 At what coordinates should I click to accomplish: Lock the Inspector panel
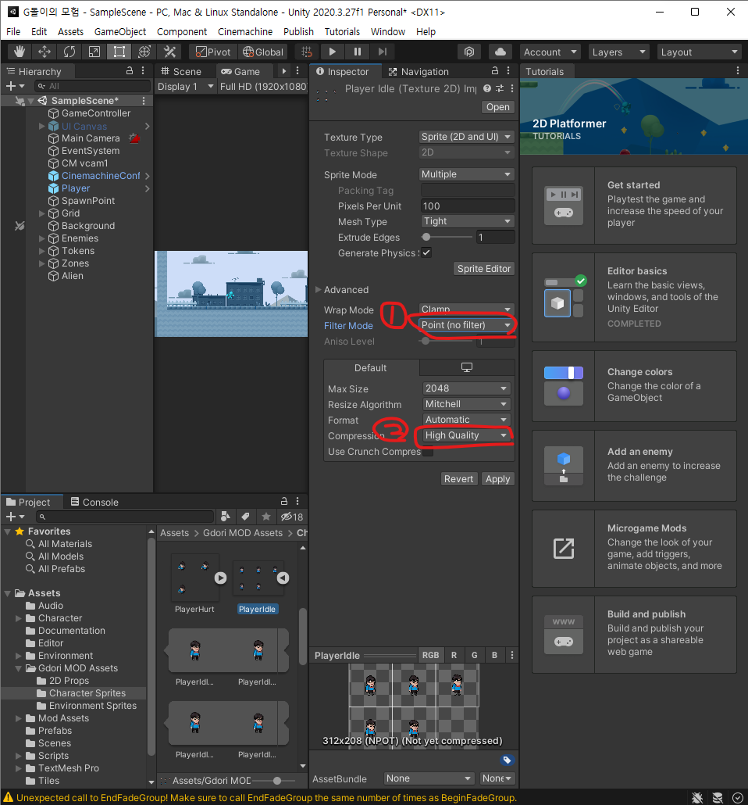tap(494, 71)
